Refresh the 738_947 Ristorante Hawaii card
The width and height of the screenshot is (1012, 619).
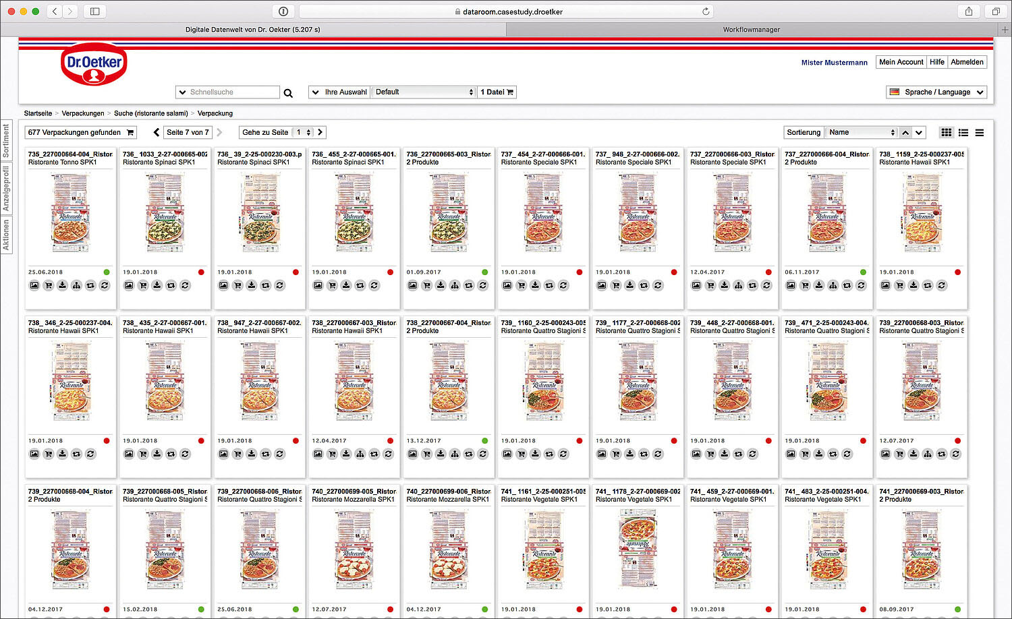coord(279,454)
